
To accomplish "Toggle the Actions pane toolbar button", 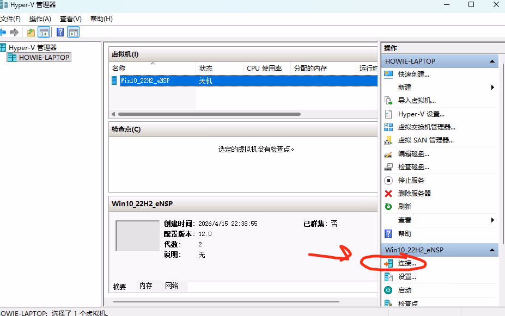I will coord(74,32).
